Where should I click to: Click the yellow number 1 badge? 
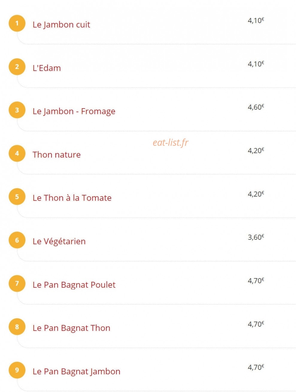pos(17,23)
